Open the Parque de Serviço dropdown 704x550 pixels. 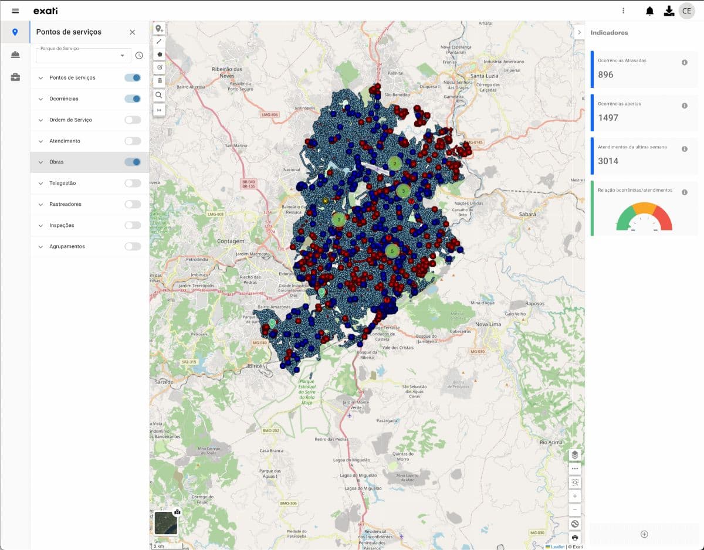(x=83, y=56)
